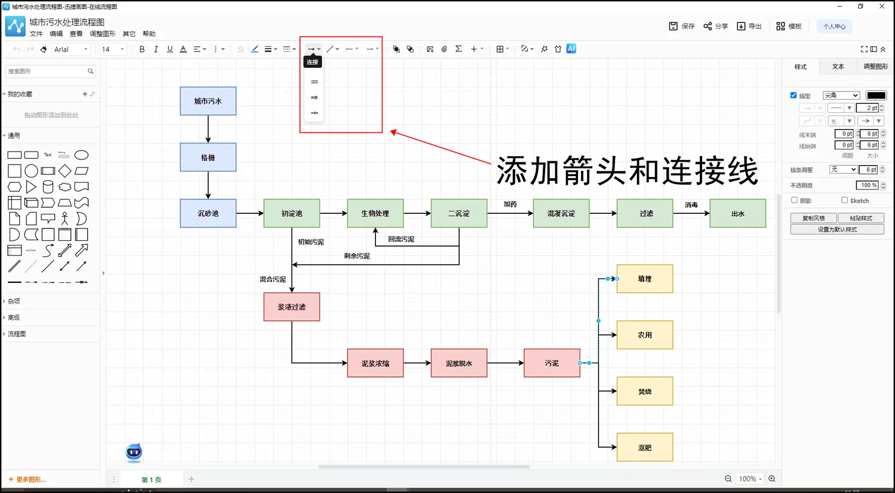This screenshot has height=493, width=895.
Task: Click the shirt theme icon
Action: click(558, 49)
